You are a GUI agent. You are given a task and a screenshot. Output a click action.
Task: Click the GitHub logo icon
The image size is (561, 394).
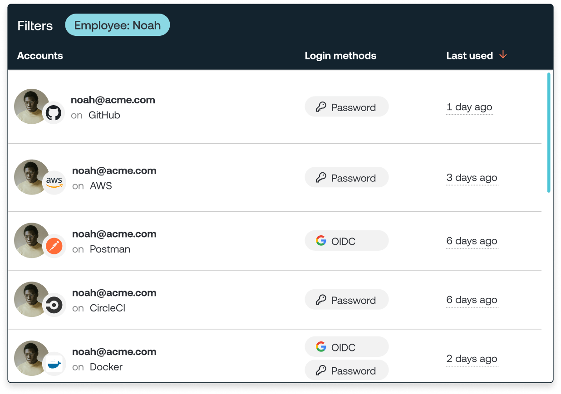pyautogui.click(x=54, y=113)
